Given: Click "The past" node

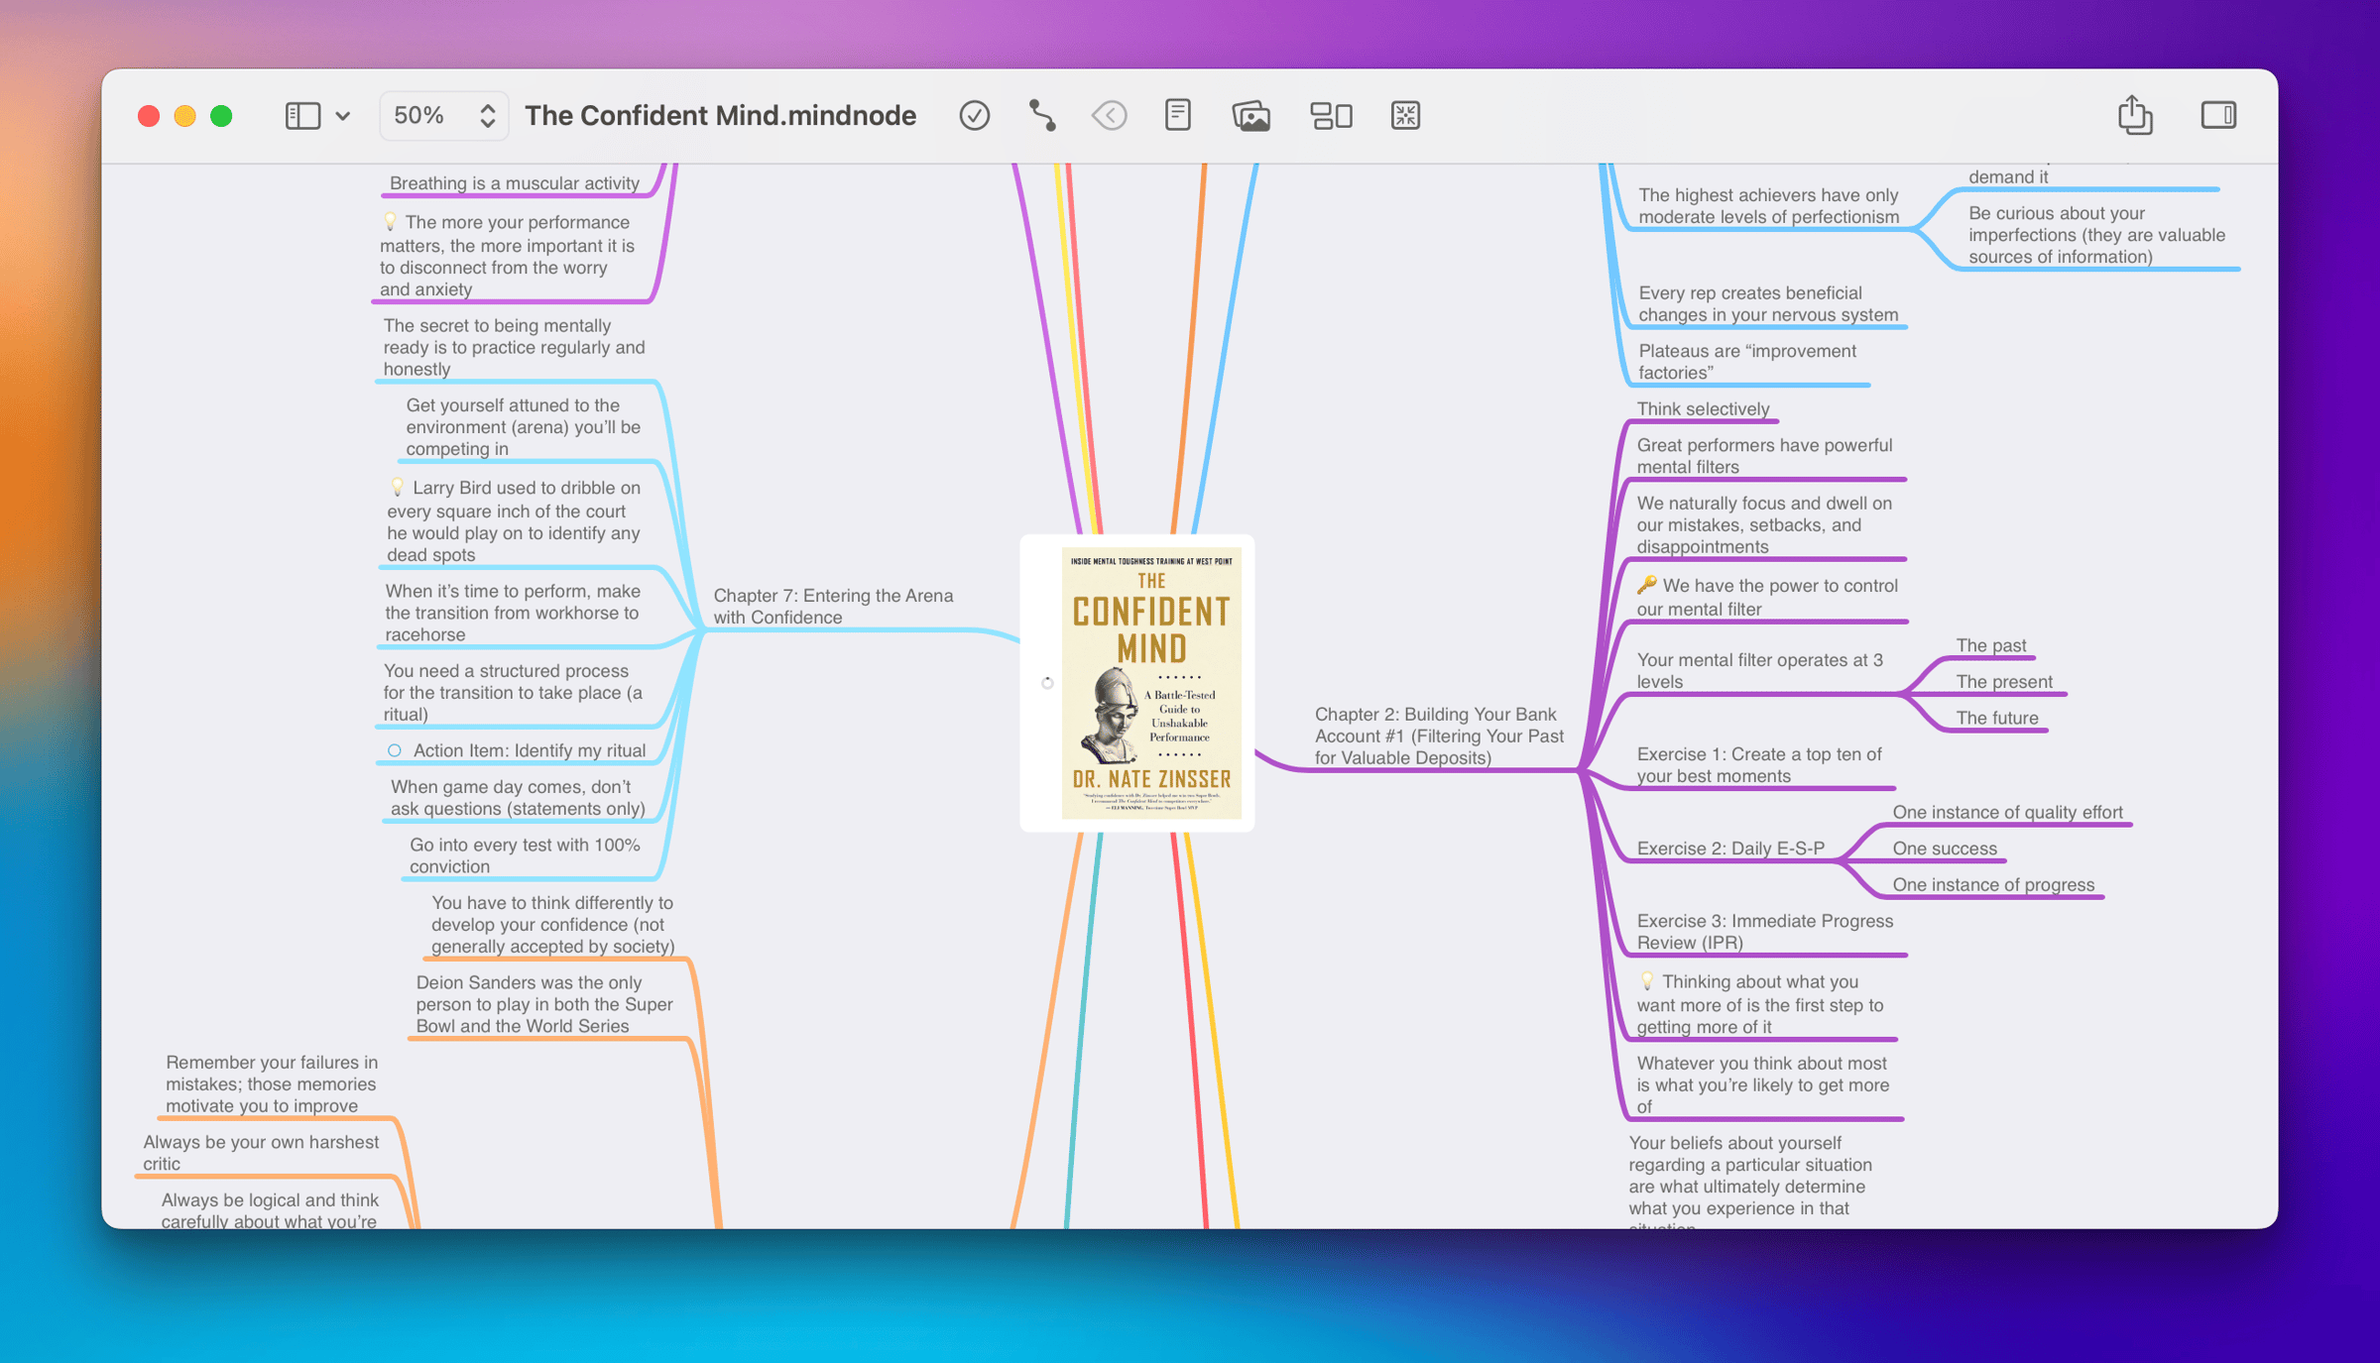Looking at the screenshot, I should [1990, 645].
